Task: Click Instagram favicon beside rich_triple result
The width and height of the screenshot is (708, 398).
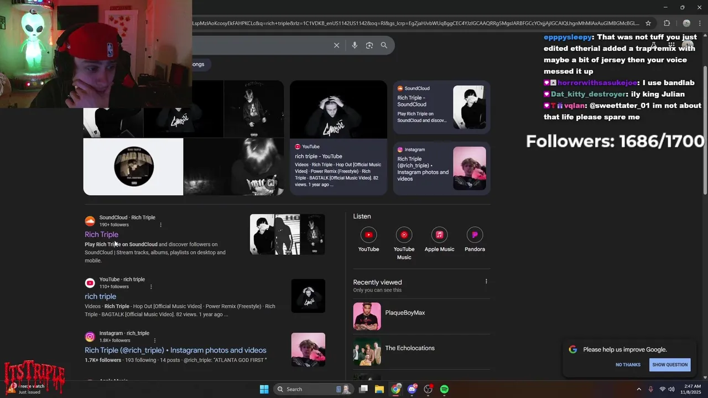Action: [90, 337]
